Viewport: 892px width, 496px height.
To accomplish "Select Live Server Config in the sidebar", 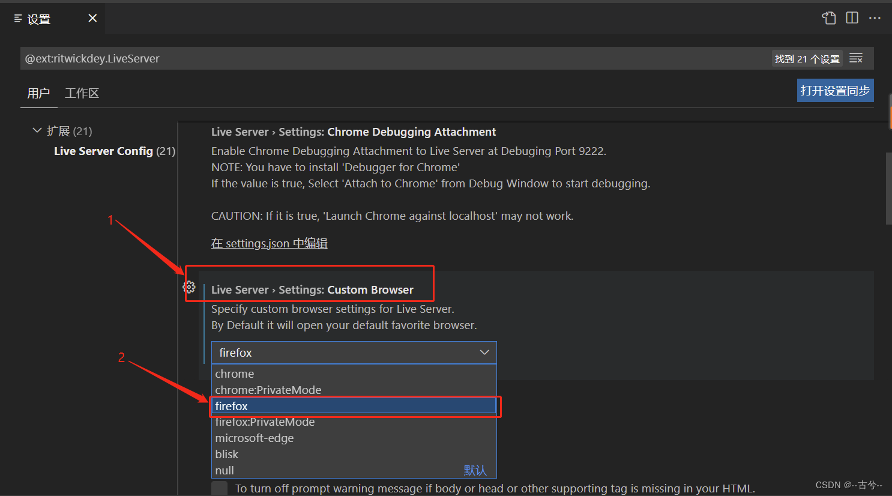I will (103, 151).
